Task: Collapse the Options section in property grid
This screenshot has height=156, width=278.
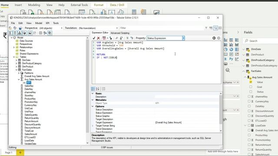Action: (x=93, y=106)
